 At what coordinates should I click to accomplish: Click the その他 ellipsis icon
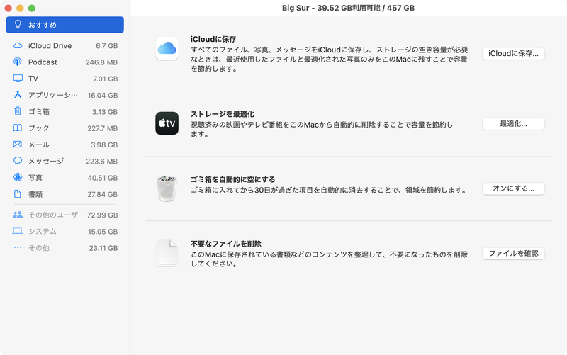[x=17, y=247]
